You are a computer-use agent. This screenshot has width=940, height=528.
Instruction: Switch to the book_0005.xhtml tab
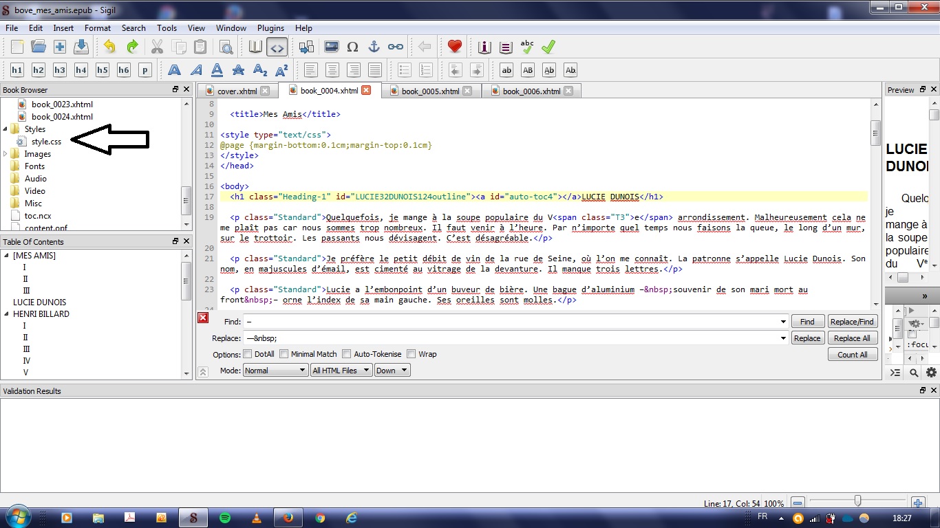coord(430,91)
